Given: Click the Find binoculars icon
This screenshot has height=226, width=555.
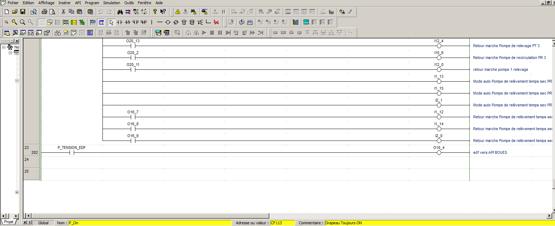Looking at the screenshot, I should (x=120, y=12).
